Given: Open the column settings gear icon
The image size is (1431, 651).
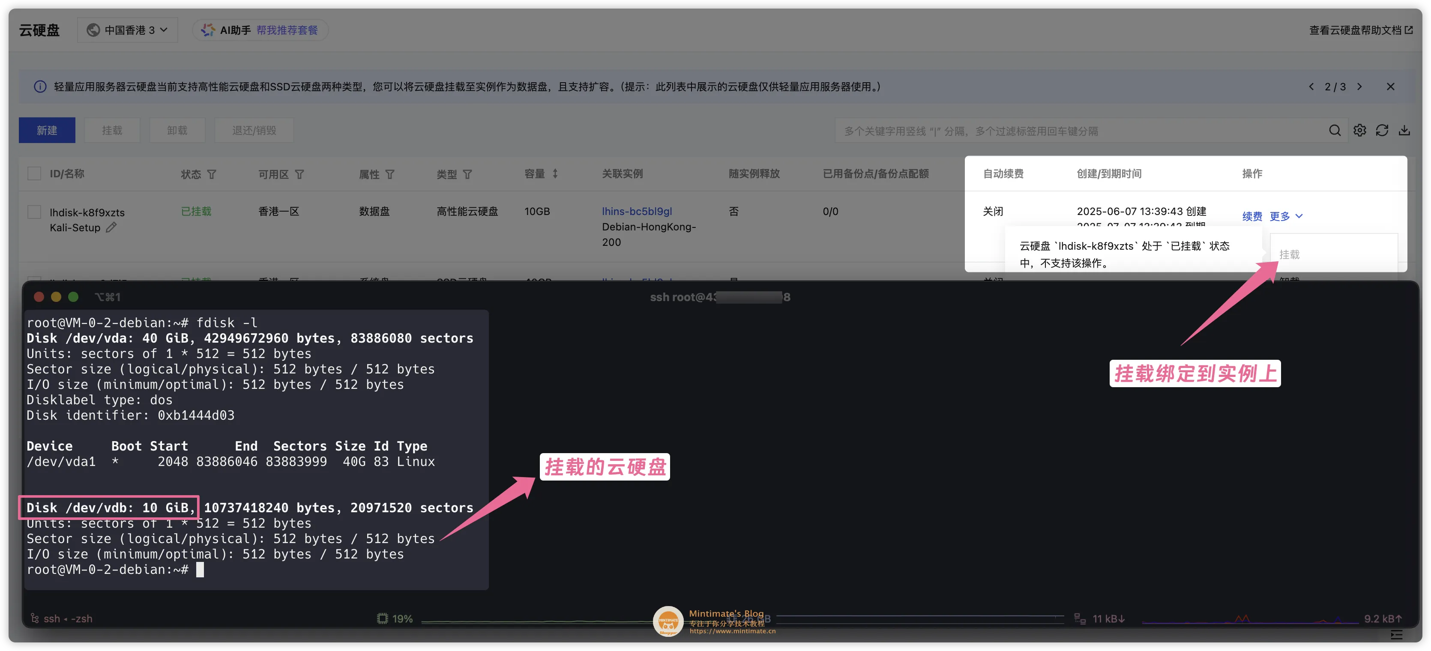Looking at the screenshot, I should tap(1359, 130).
